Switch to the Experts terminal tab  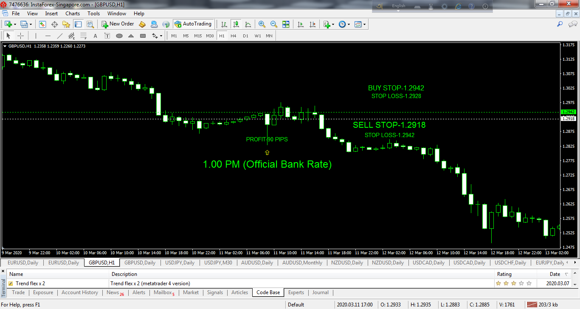[296, 292]
